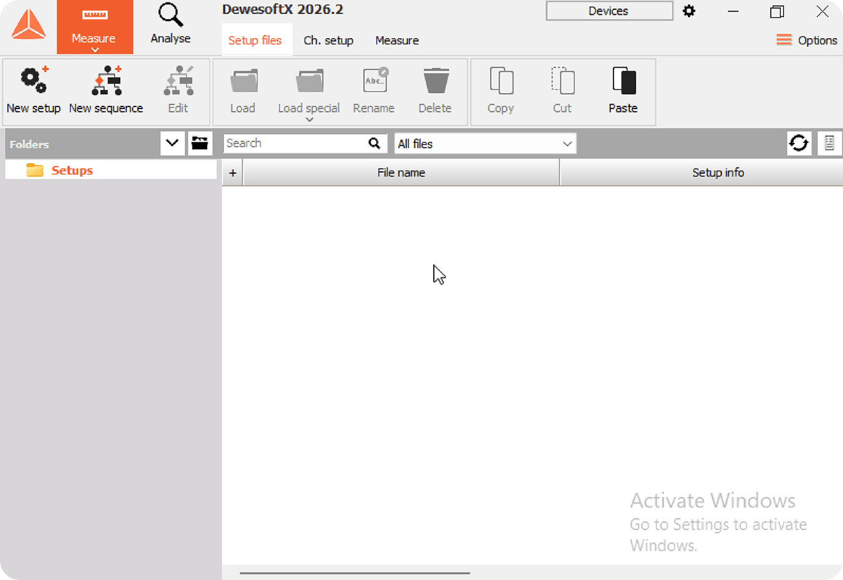This screenshot has width=843, height=580.
Task: Select the Setups folder in the tree
Action: (111, 170)
